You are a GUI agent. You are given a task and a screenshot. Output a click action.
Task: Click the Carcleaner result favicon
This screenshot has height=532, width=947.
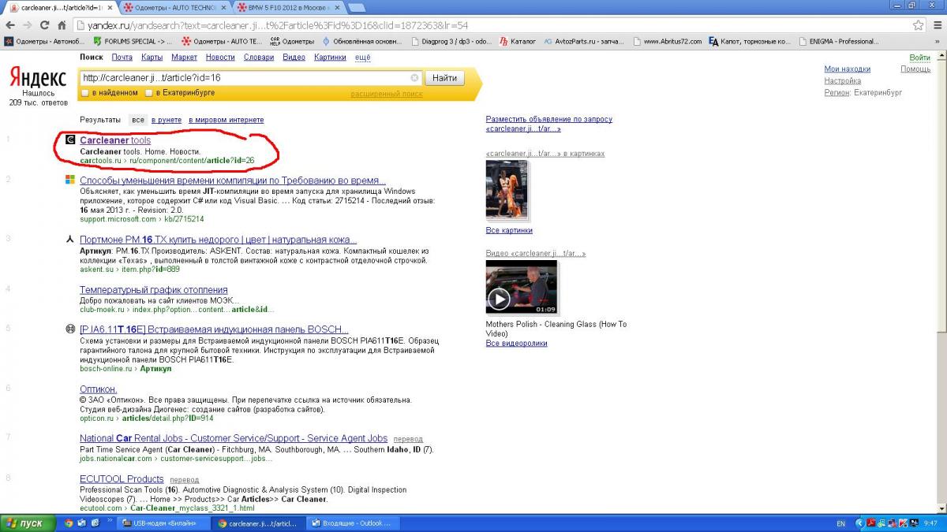click(x=69, y=140)
